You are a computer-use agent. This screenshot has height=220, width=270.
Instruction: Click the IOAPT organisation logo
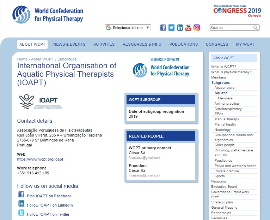41,102
